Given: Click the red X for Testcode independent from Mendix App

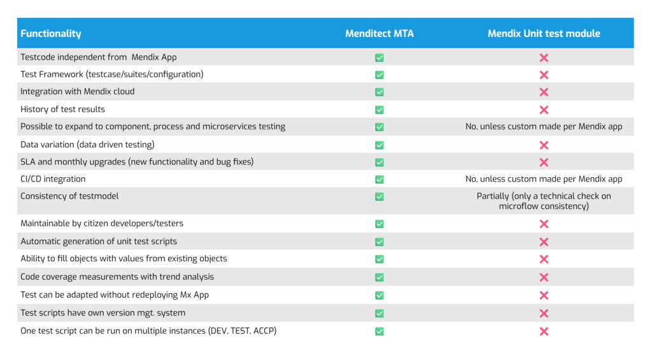Looking at the screenshot, I should (x=544, y=58).
